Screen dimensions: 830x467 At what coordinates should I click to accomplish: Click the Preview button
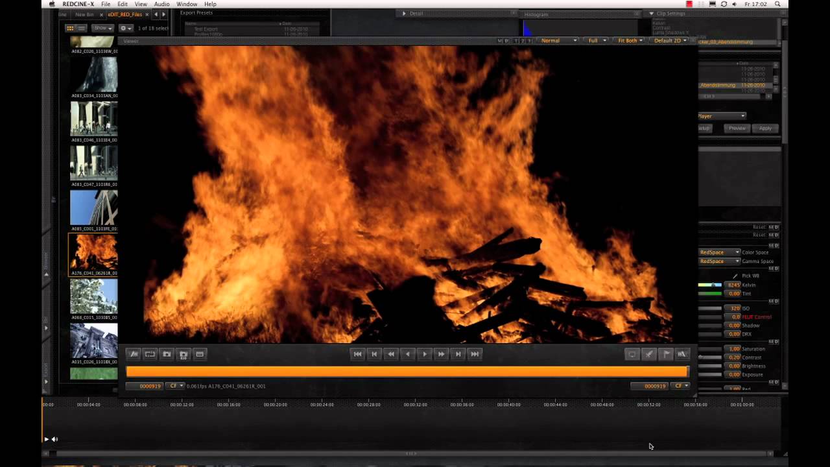[737, 128]
